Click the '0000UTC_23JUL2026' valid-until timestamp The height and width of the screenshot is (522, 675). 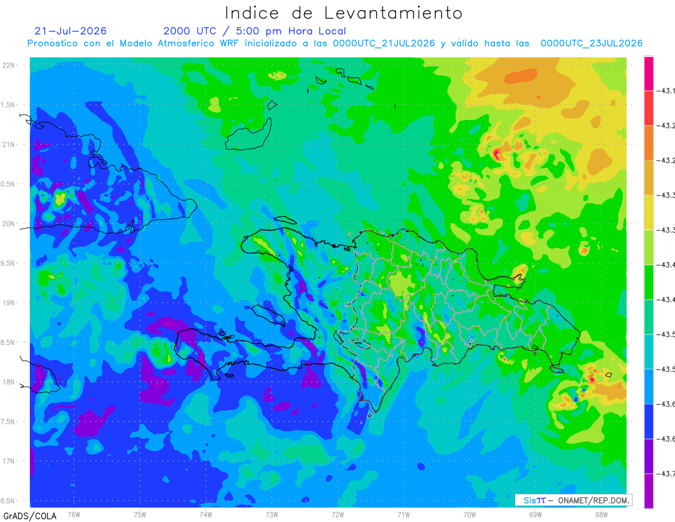[x=591, y=43]
